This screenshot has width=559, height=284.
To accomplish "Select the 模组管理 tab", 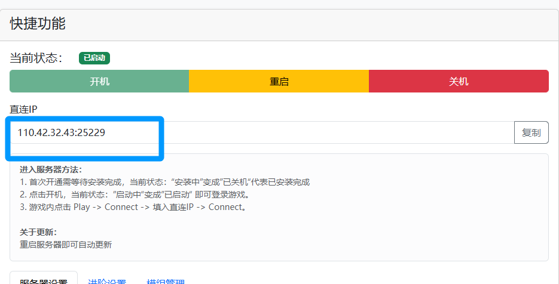I will click(x=166, y=281).
